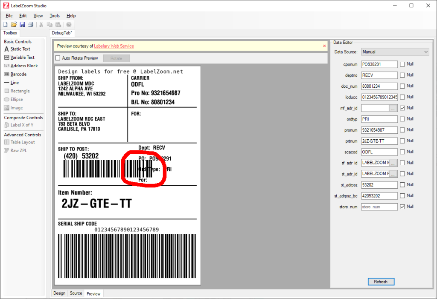437x299 pixels.
Task: Click the ordtyp input field
Action: (x=379, y=119)
